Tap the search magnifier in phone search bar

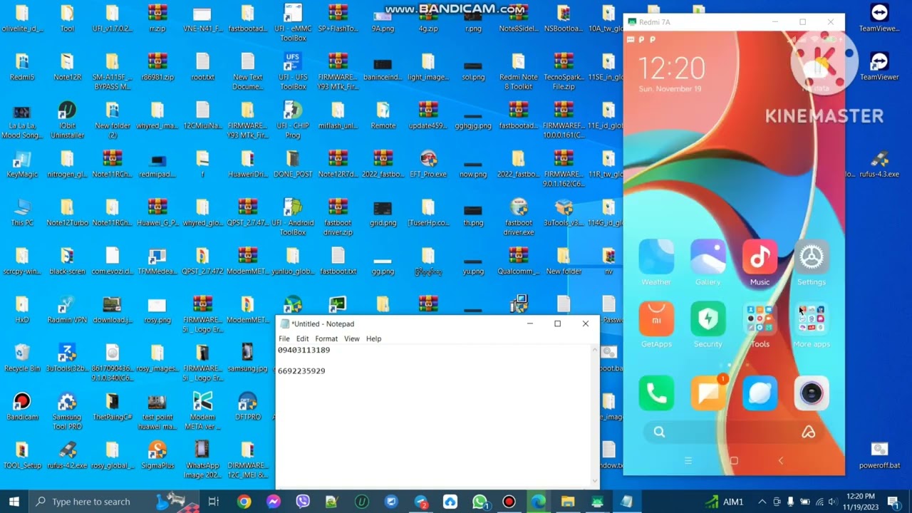coord(659,432)
